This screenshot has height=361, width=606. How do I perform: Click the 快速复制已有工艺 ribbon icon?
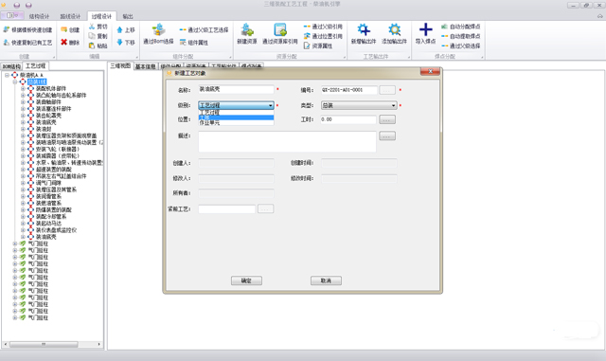click(7, 43)
